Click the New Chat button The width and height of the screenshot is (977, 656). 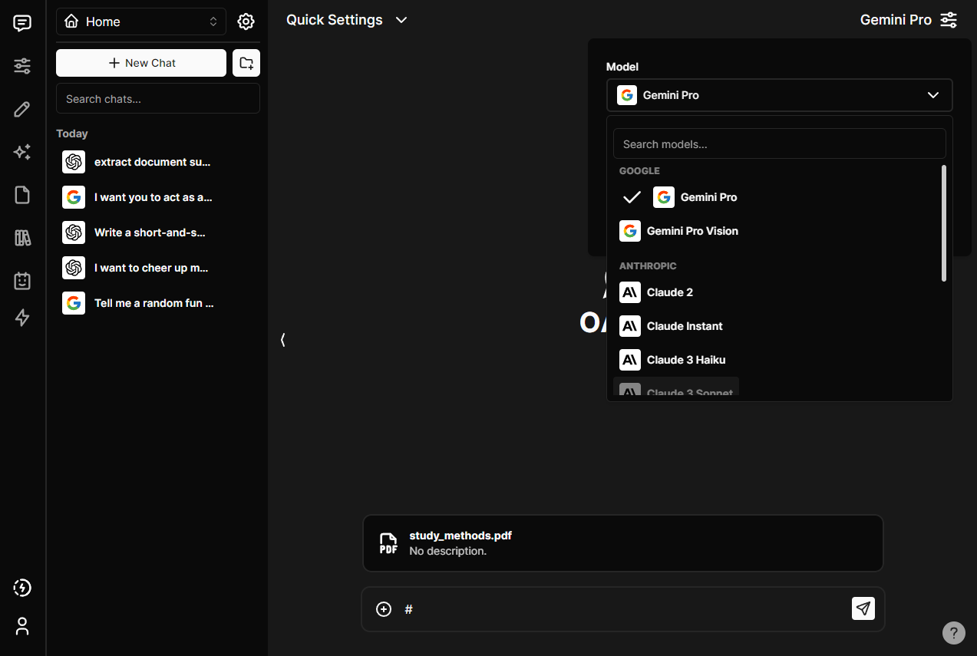(x=141, y=63)
